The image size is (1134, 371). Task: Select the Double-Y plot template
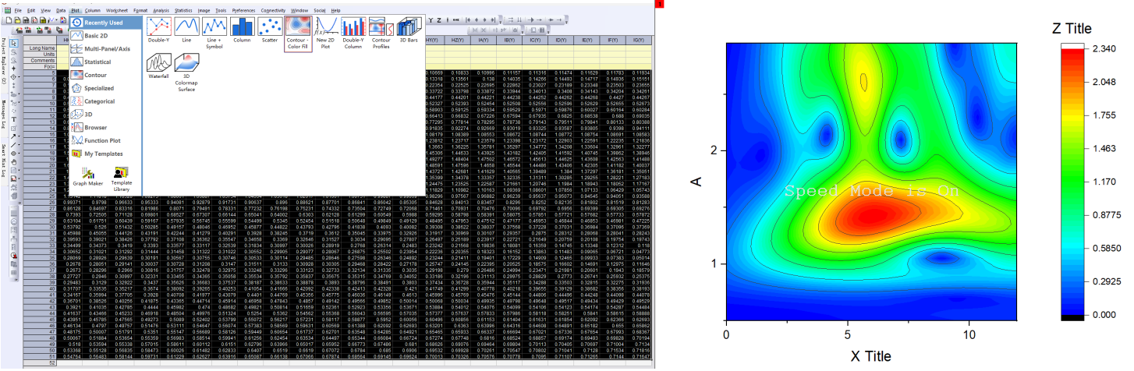[x=160, y=31]
